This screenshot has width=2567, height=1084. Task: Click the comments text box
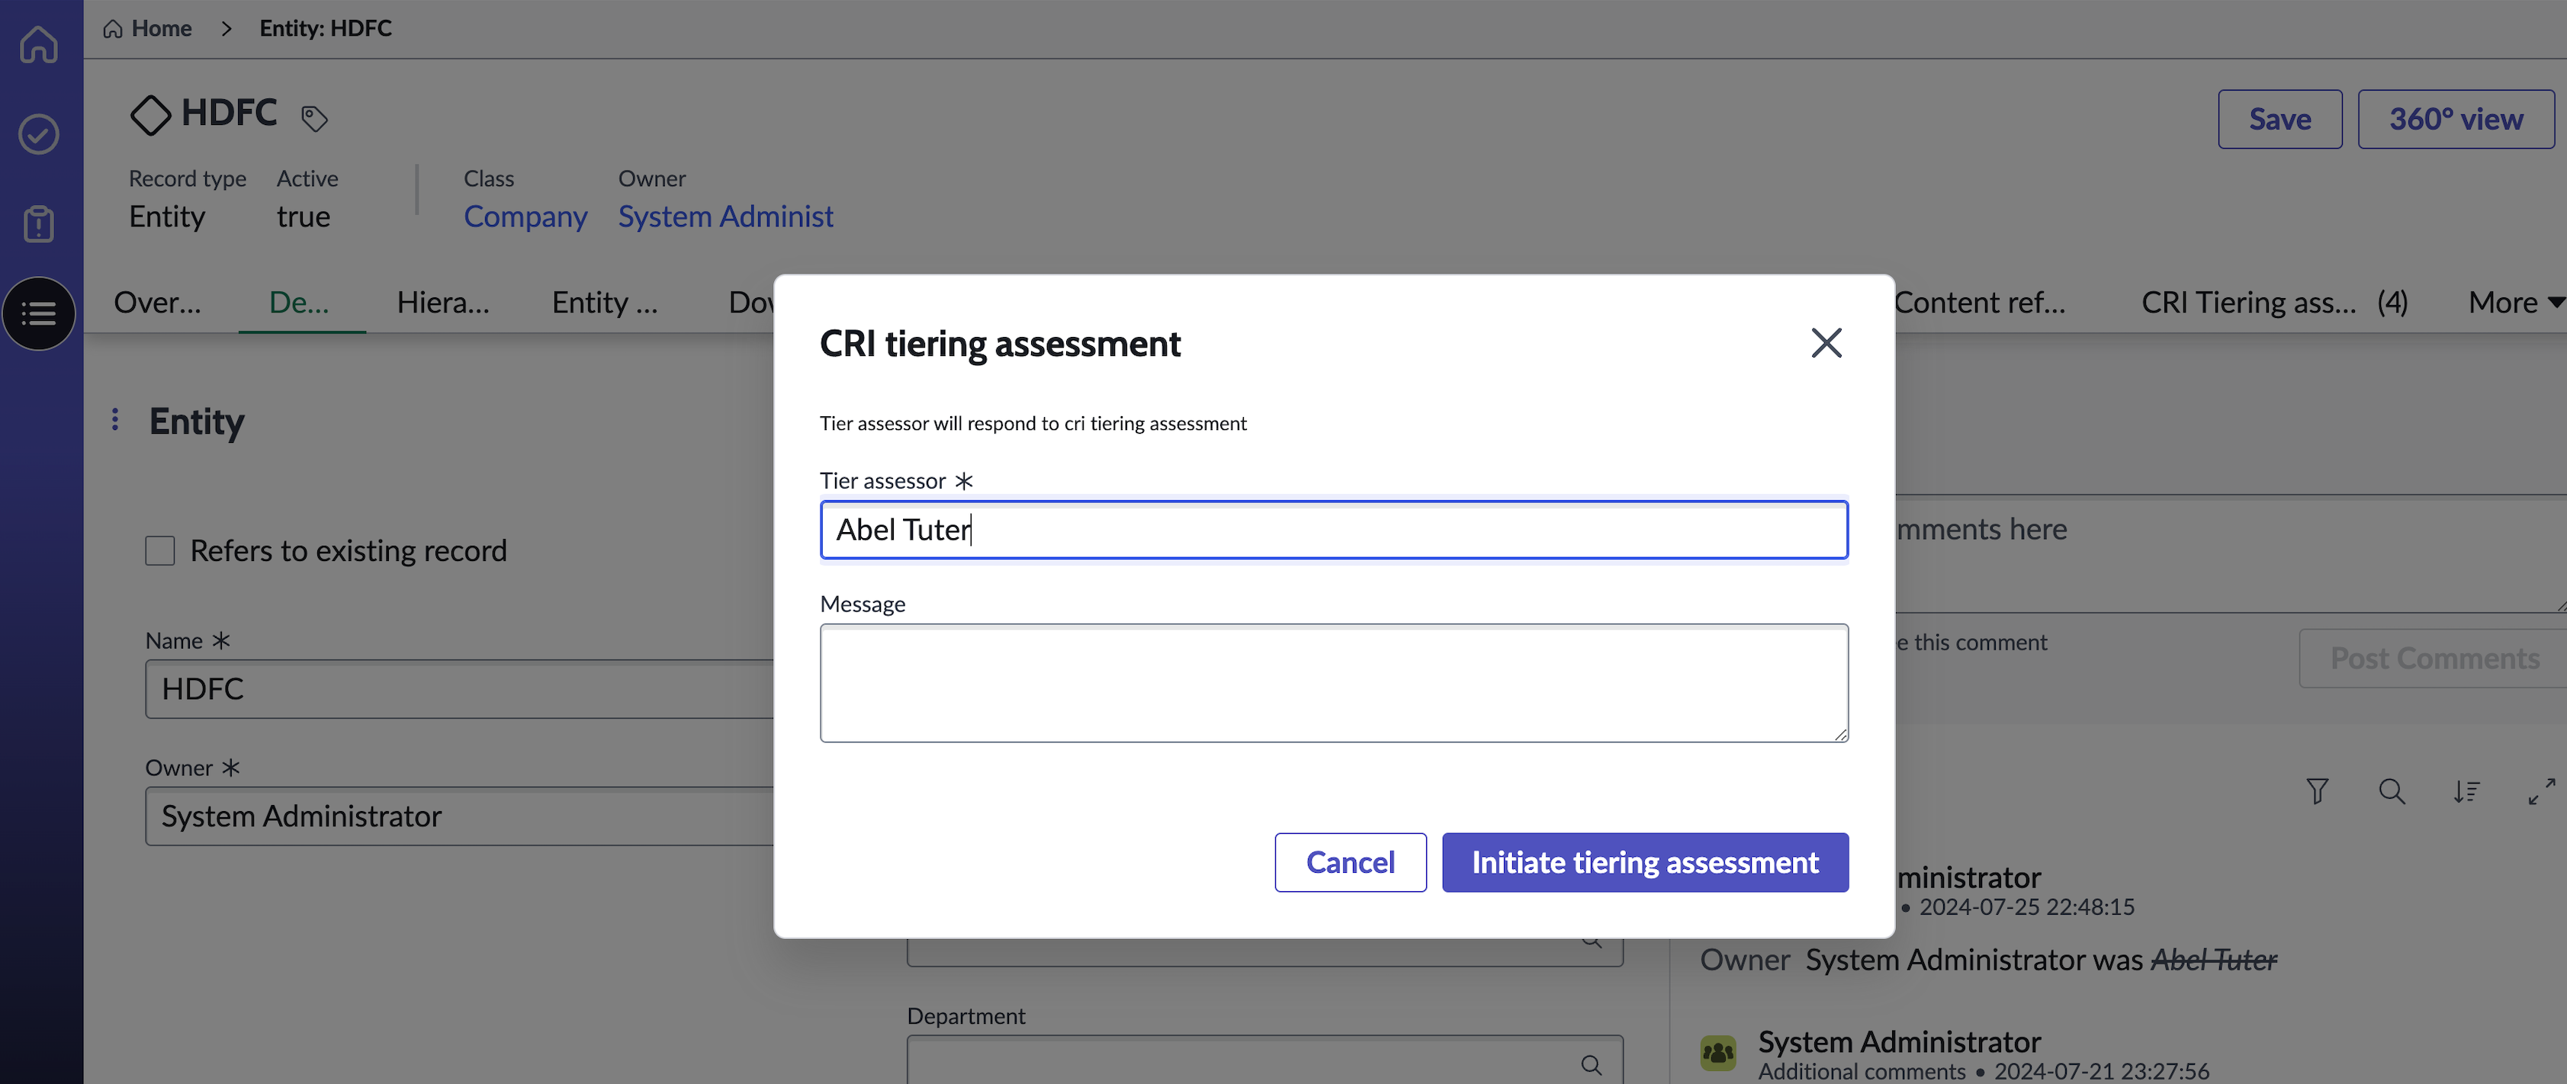click(2230, 554)
